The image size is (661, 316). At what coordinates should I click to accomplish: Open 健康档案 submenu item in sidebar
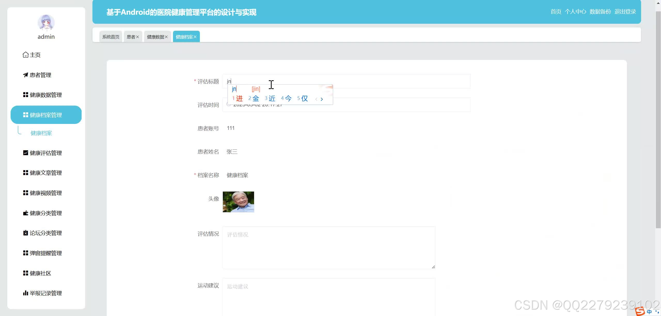[41, 133]
